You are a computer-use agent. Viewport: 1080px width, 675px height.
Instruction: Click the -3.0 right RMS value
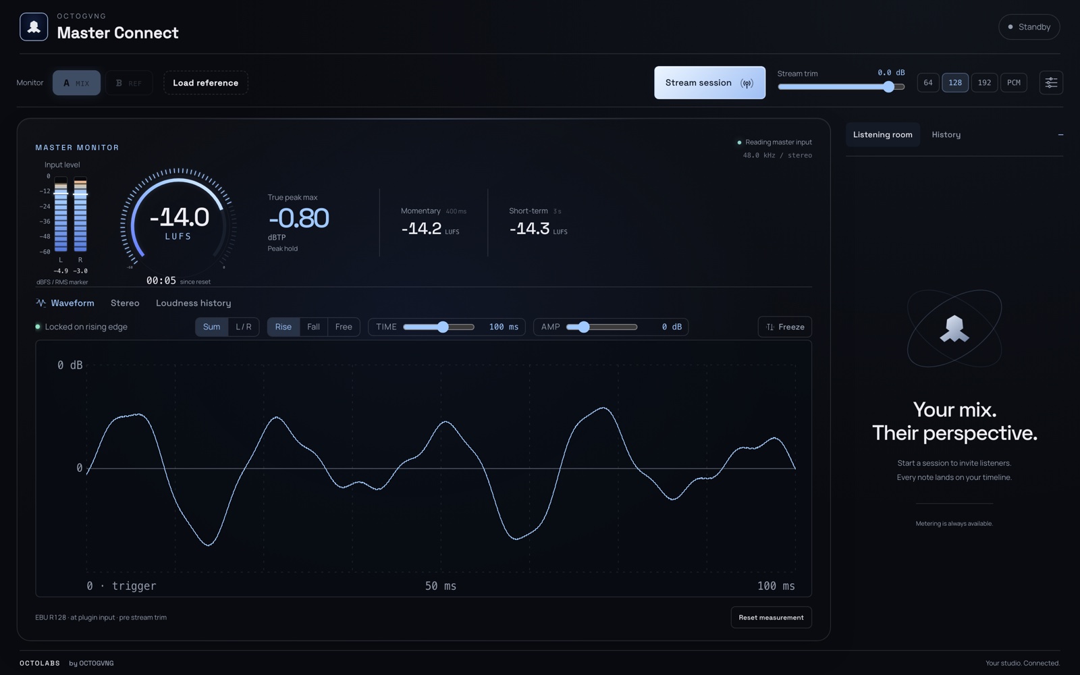click(80, 271)
